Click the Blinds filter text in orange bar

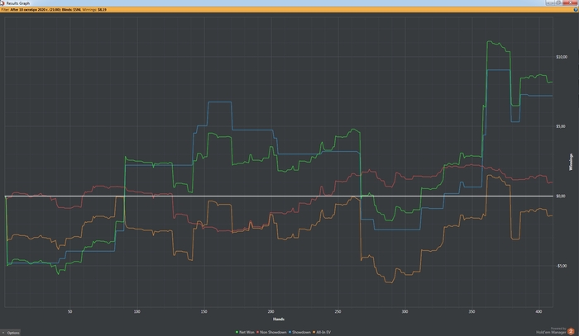coord(72,10)
